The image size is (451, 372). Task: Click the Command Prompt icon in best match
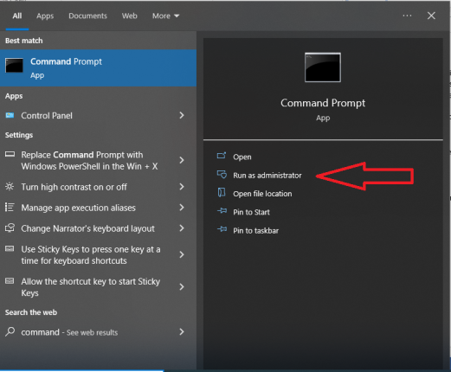tap(14, 66)
